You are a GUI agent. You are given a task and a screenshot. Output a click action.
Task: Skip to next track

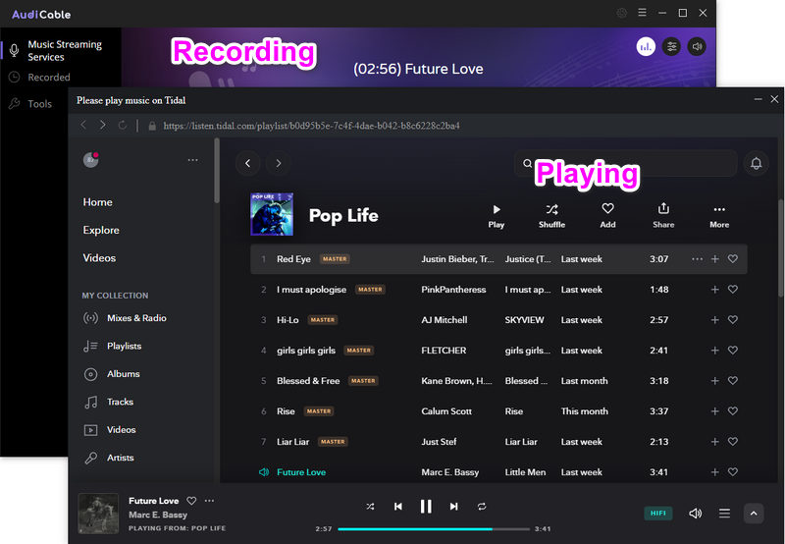[453, 507]
